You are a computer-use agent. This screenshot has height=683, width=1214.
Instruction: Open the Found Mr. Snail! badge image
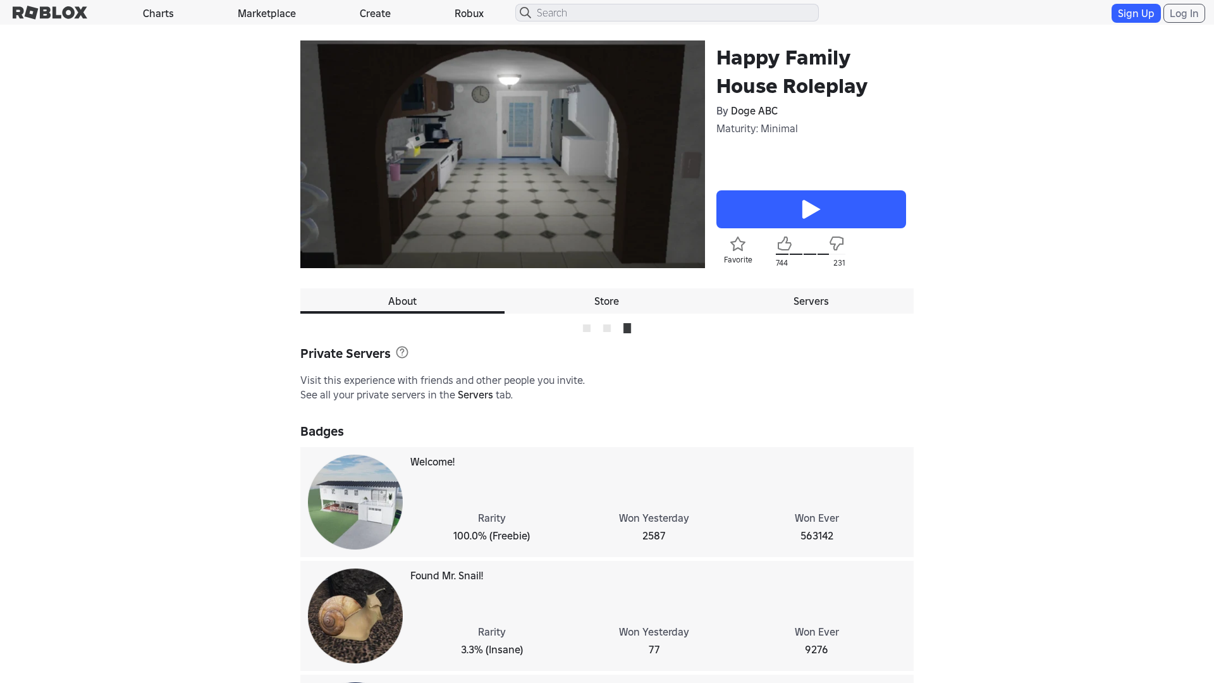pos(355,616)
